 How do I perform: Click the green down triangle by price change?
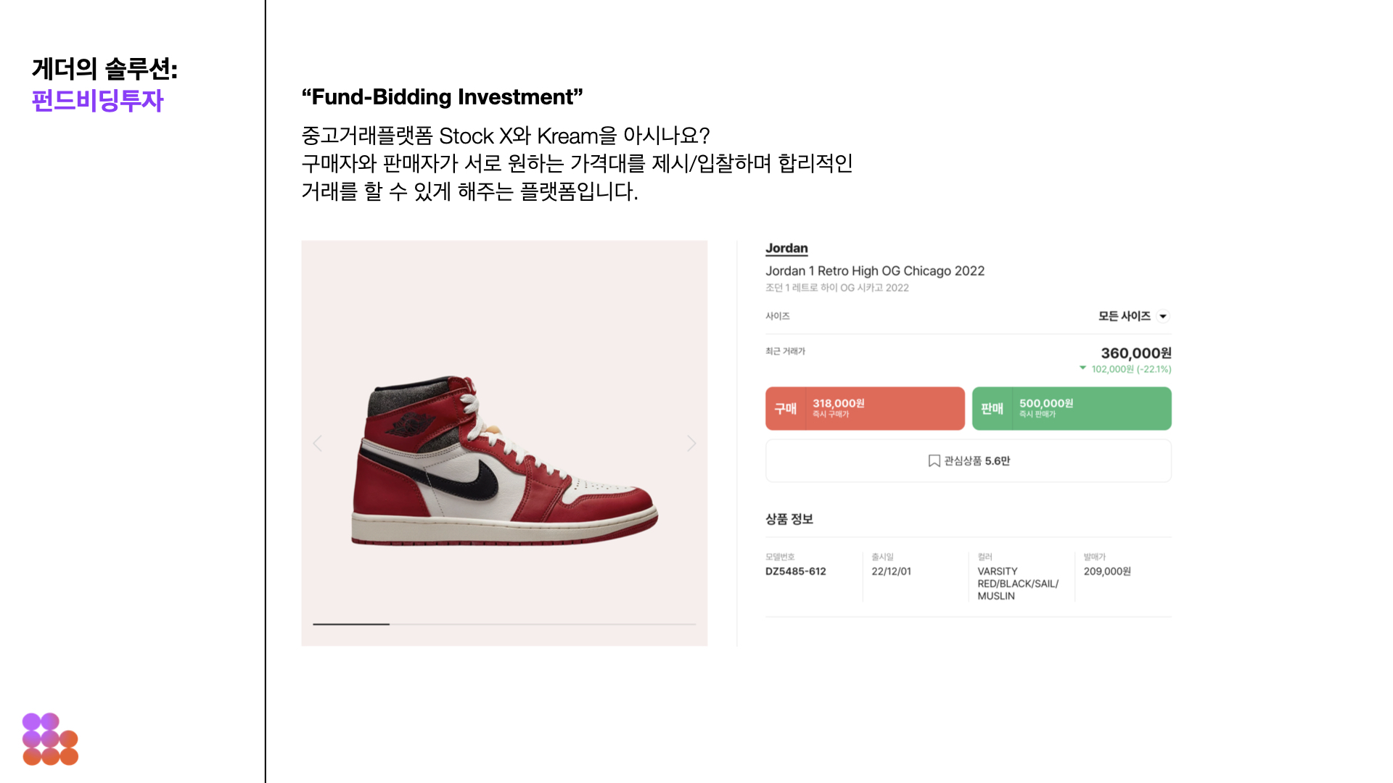click(x=1082, y=368)
